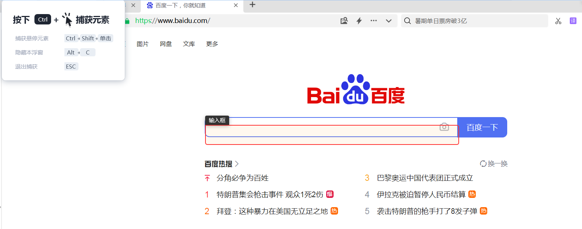Open the 图片 navigation link
The image size is (582, 229).
click(143, 44)
